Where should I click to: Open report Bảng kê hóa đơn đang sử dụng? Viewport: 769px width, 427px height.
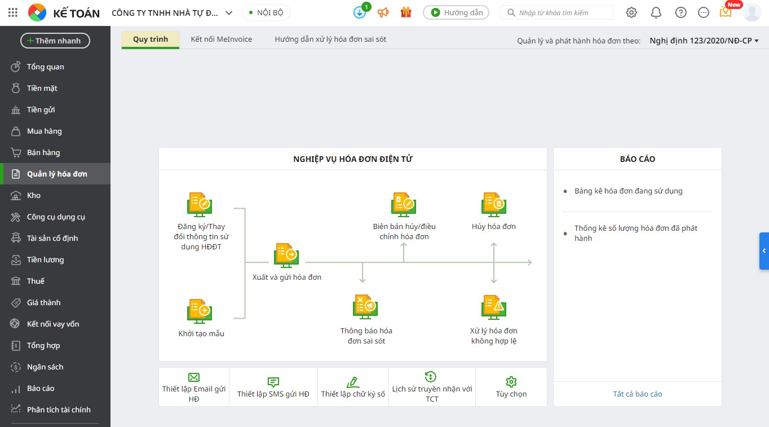(629, 191)
